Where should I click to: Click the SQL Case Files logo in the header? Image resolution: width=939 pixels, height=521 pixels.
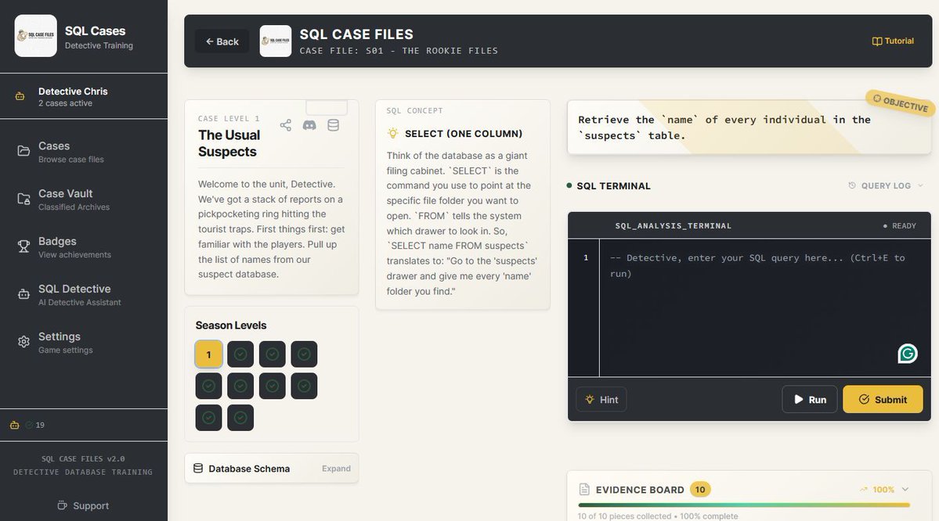tap(276, 40)
